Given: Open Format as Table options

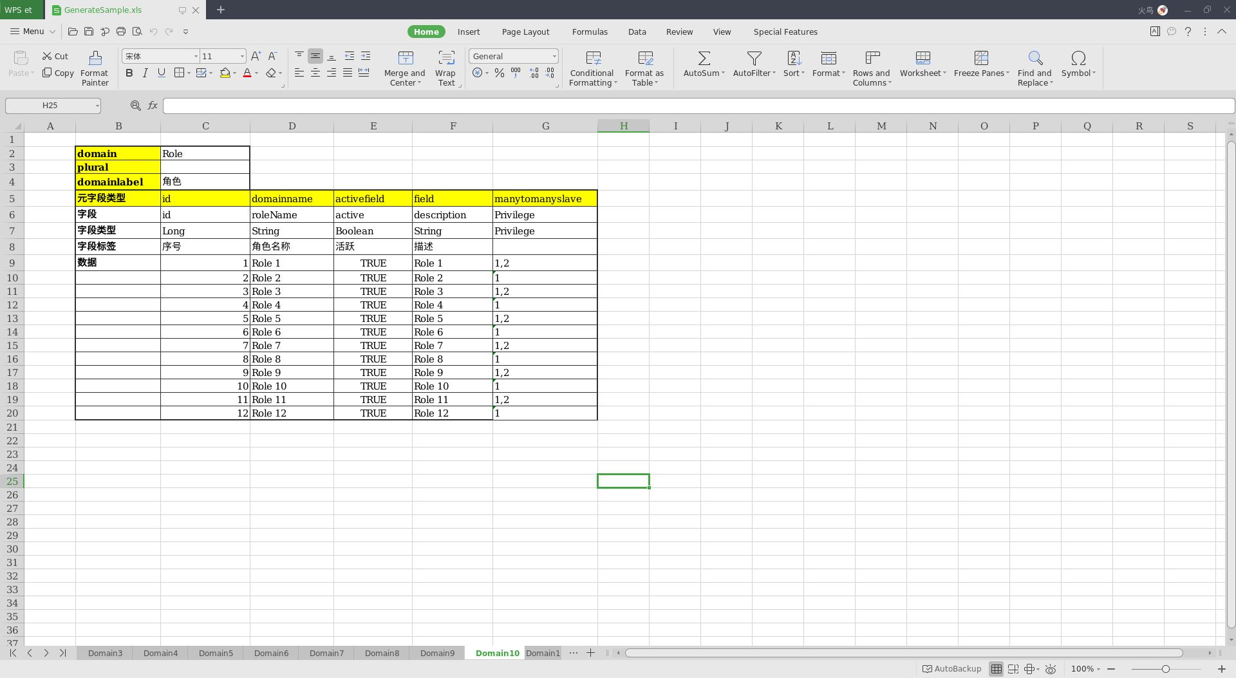Looking at the screenshot, I should 644,68.
